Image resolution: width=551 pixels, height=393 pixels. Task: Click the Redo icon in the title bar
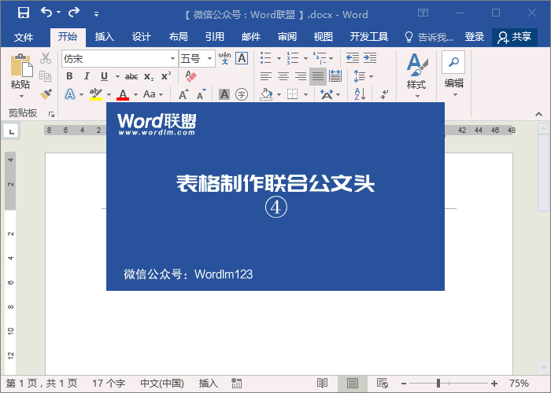coord(74,13)
